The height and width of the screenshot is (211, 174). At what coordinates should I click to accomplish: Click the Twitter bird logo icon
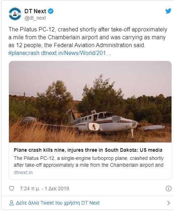click(168, 11)
